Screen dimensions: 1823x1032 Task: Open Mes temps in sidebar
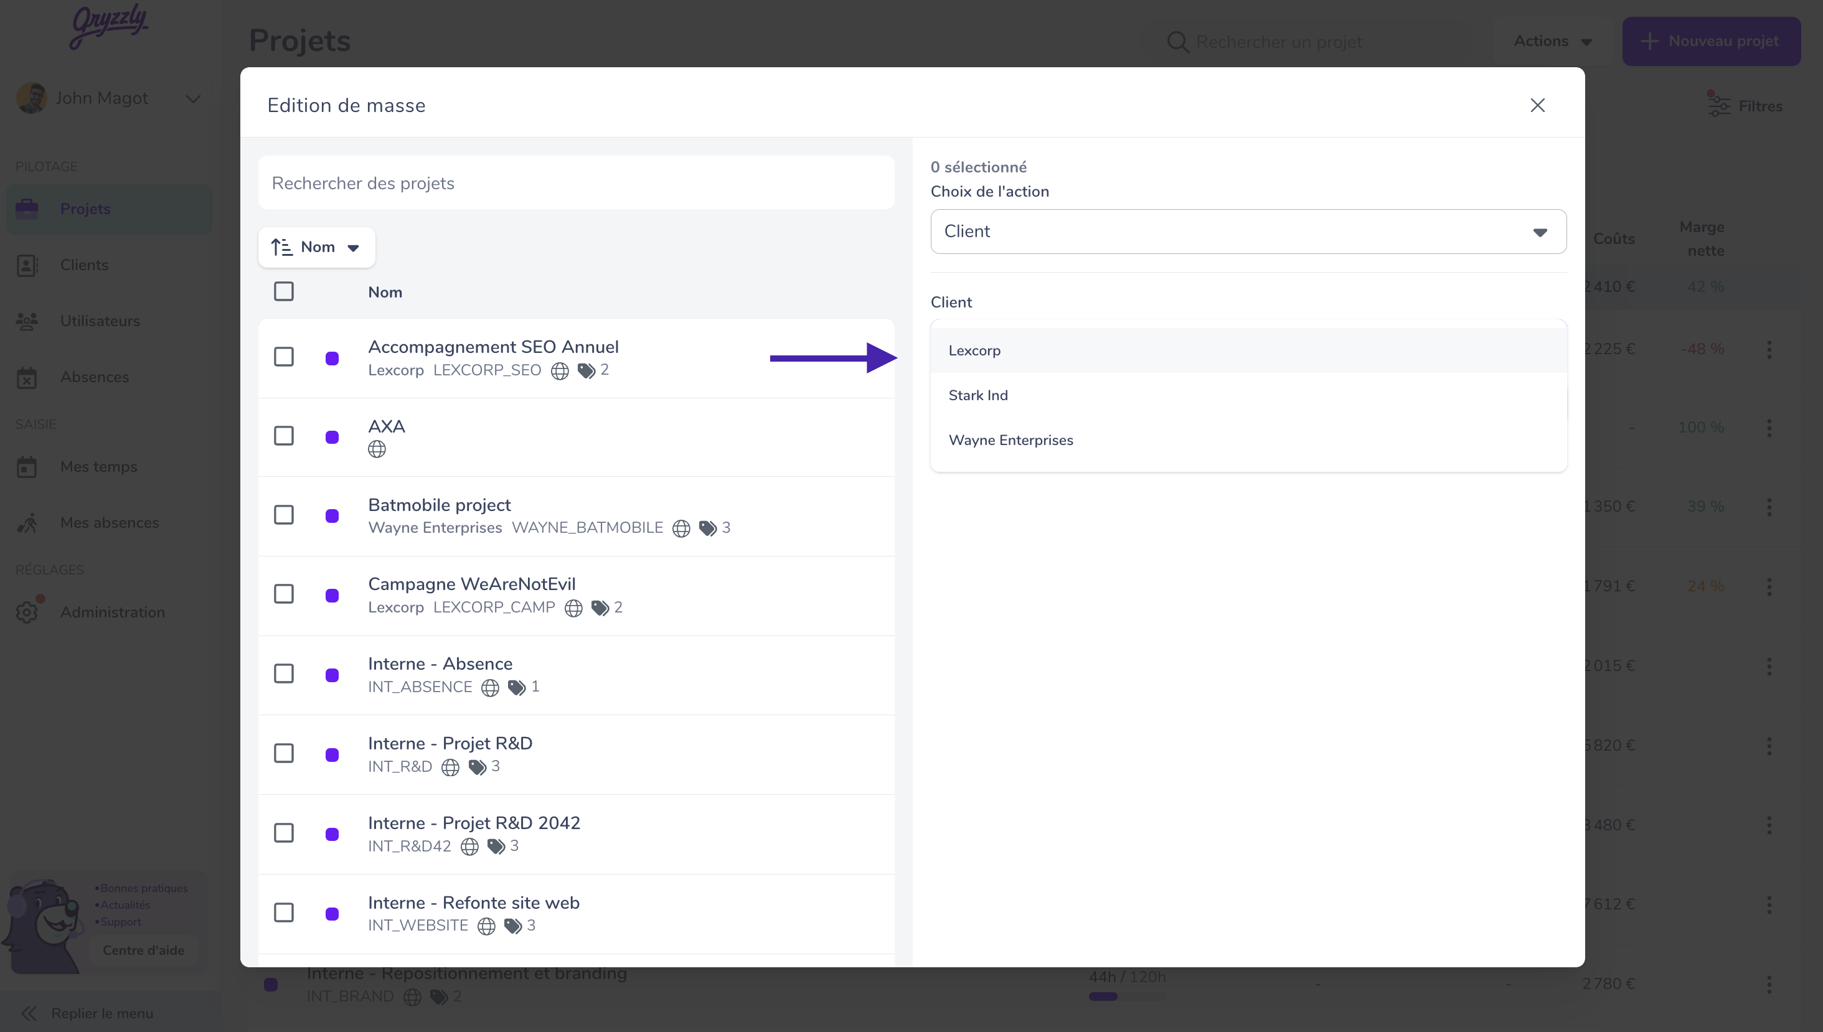110,466
